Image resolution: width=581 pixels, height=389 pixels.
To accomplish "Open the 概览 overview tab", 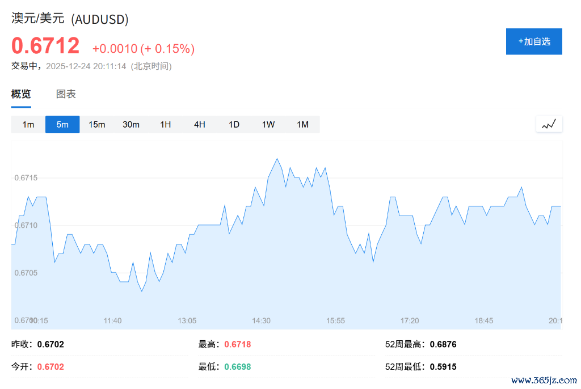I will [x=21, y=94].
